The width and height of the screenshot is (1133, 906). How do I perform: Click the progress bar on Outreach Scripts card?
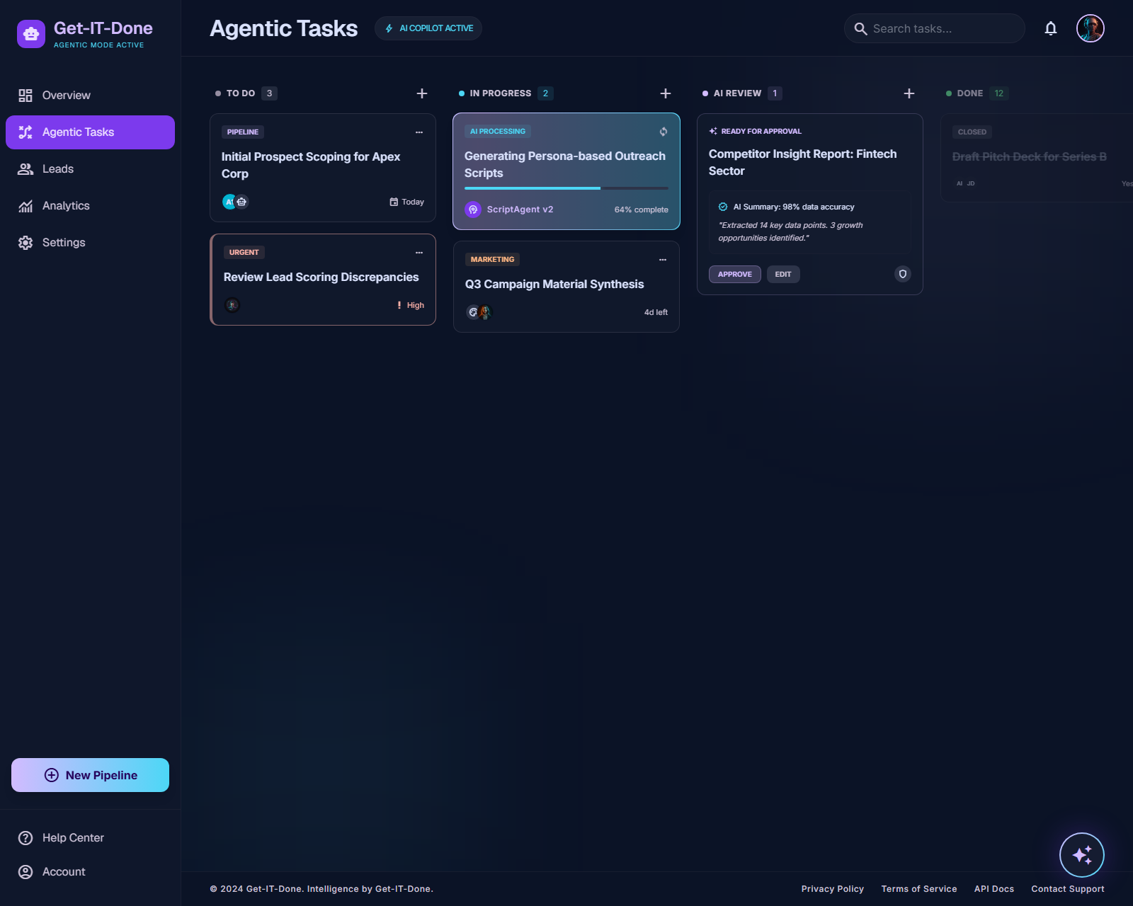(x=566, y=188)
